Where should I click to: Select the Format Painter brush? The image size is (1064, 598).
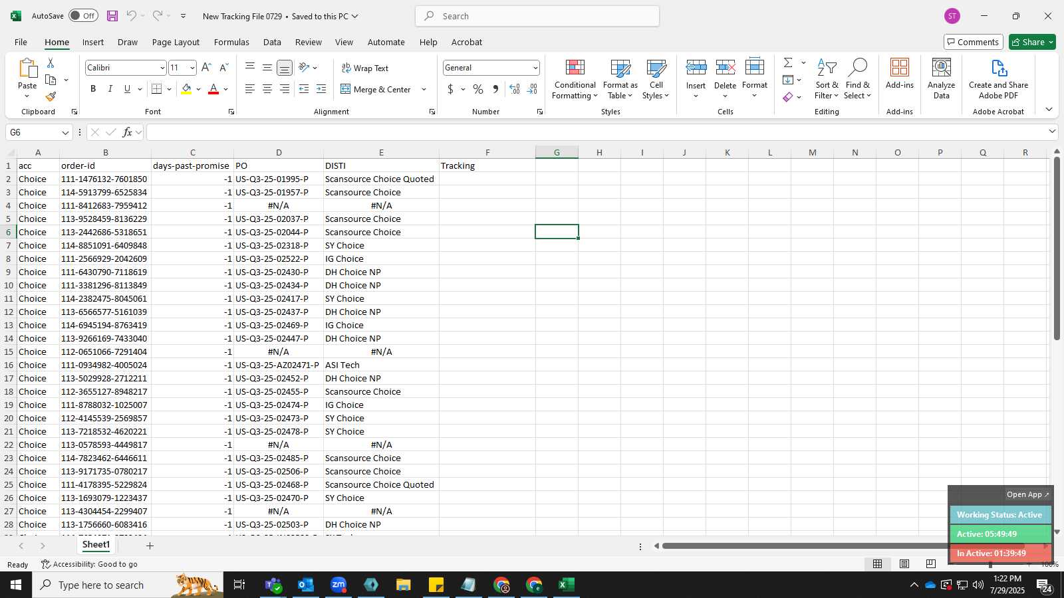(51, 97)
